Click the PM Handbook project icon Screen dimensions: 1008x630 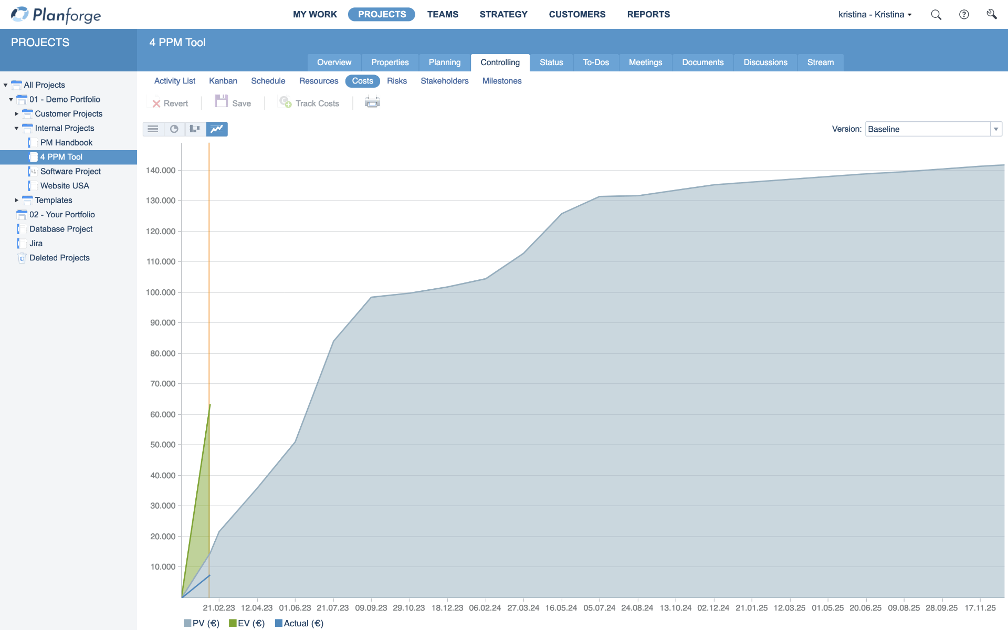[x=33, y=143]
